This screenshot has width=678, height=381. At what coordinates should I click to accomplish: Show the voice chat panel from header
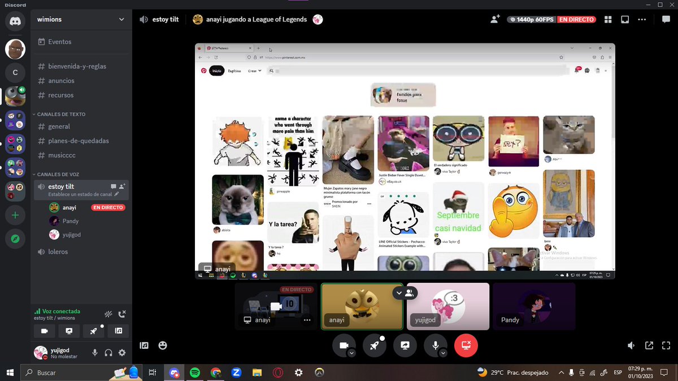(x=666, y=19)
